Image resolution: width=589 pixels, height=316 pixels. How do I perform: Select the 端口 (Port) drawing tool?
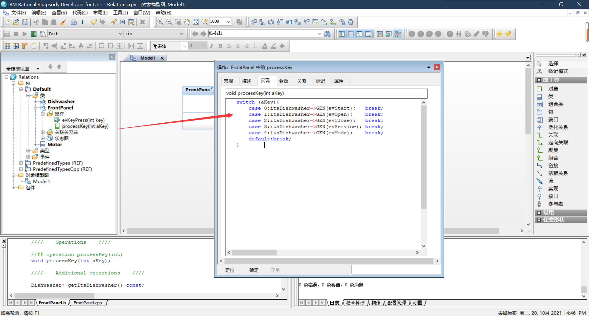552,119
